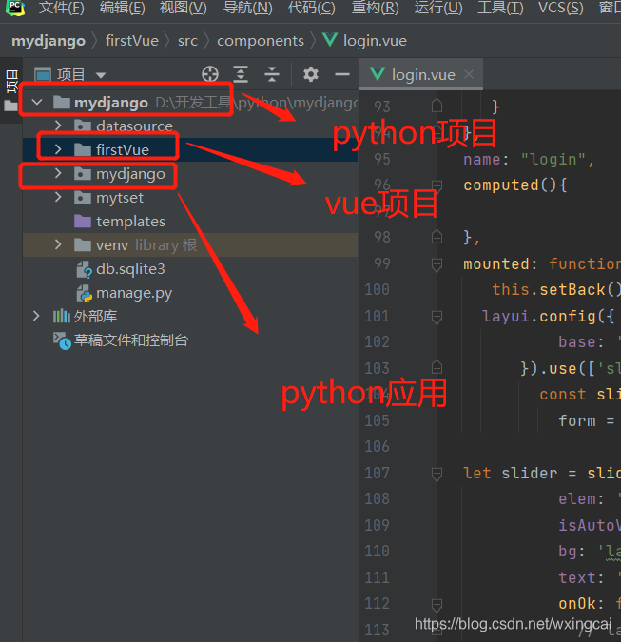This screenshot has width=621, height=642.
Task: Click the code layui.config on line 101
Action: (x=538, y=317)
